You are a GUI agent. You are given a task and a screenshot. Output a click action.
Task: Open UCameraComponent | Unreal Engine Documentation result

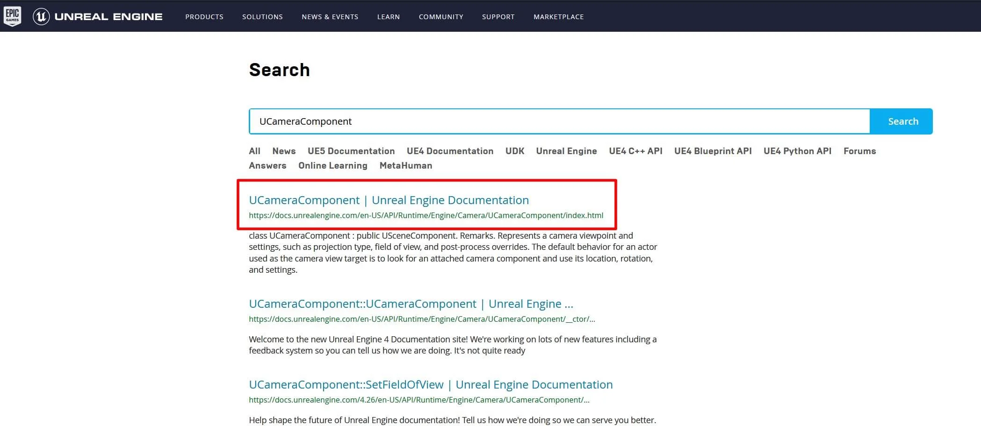pos(389,200)
